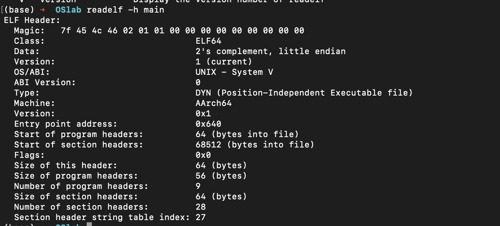Click the 'ELF Header:' heading line

[x=32, y=20]
